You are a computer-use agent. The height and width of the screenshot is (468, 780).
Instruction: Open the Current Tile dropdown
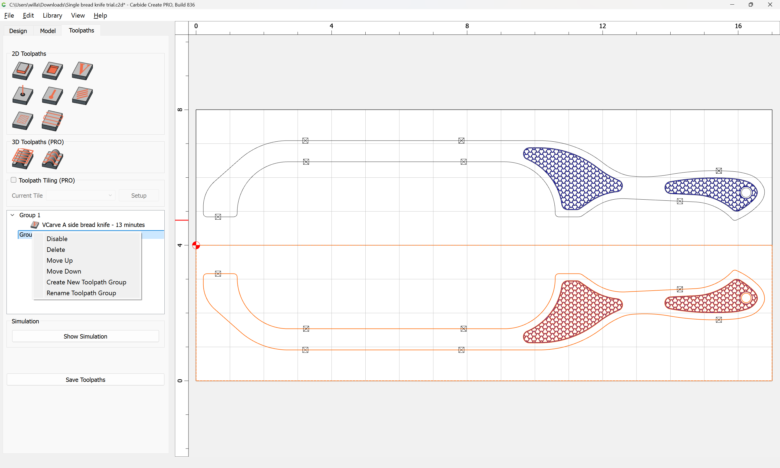pyautogui.click(x=81, y=196)
